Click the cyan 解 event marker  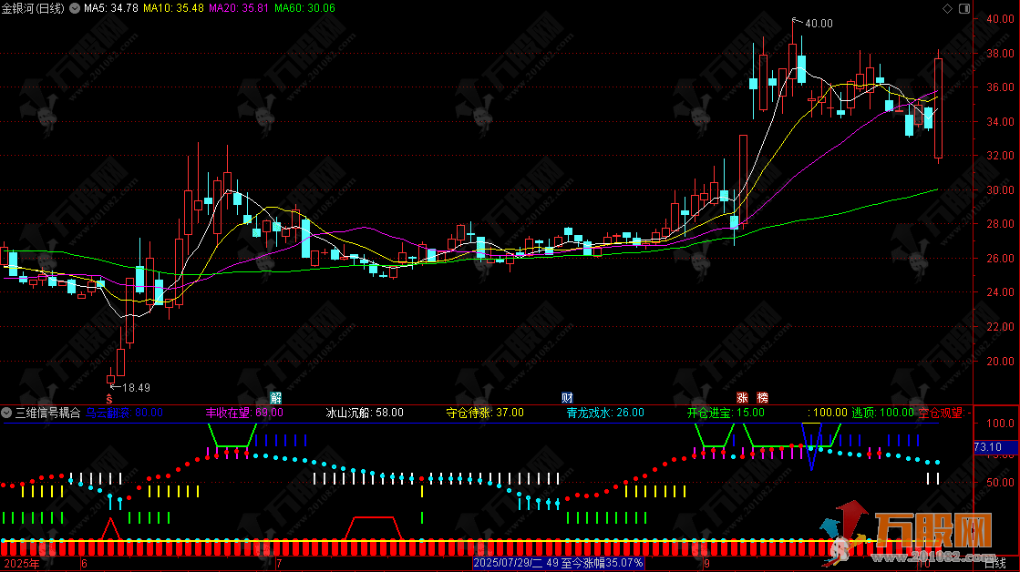coord(276,398)
